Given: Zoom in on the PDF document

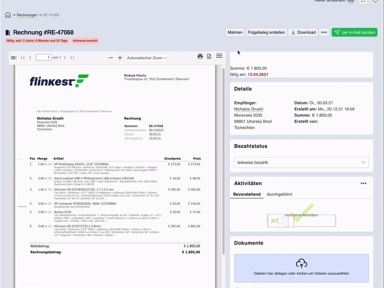Looking at the screenshot, I should pos(120,58).
